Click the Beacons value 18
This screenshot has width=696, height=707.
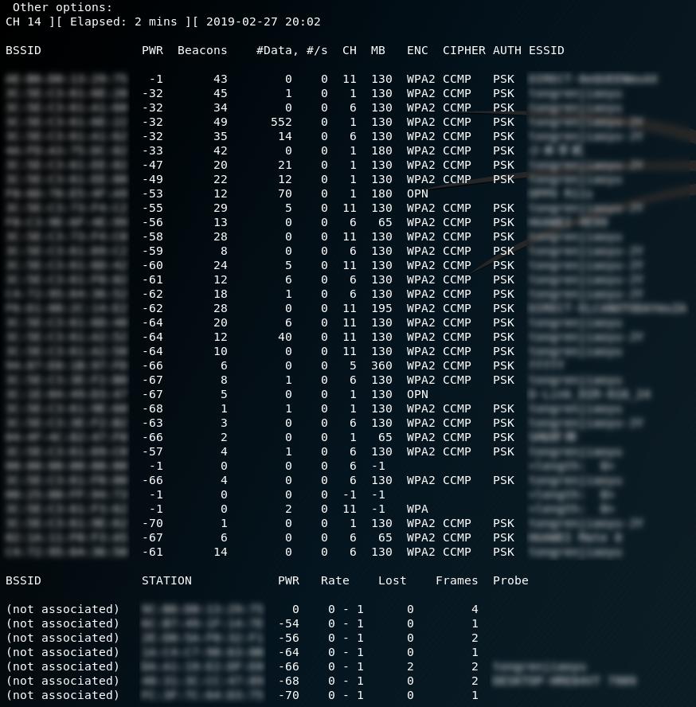coord(220,295)
